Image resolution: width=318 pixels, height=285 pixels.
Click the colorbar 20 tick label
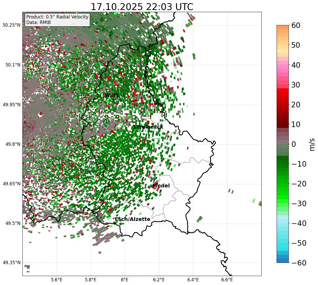click(296, 105)
